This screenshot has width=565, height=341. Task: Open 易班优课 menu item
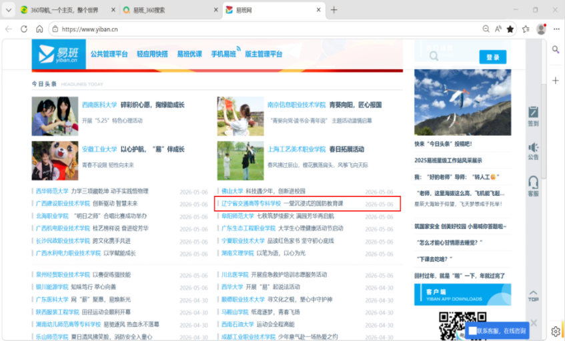189,54
